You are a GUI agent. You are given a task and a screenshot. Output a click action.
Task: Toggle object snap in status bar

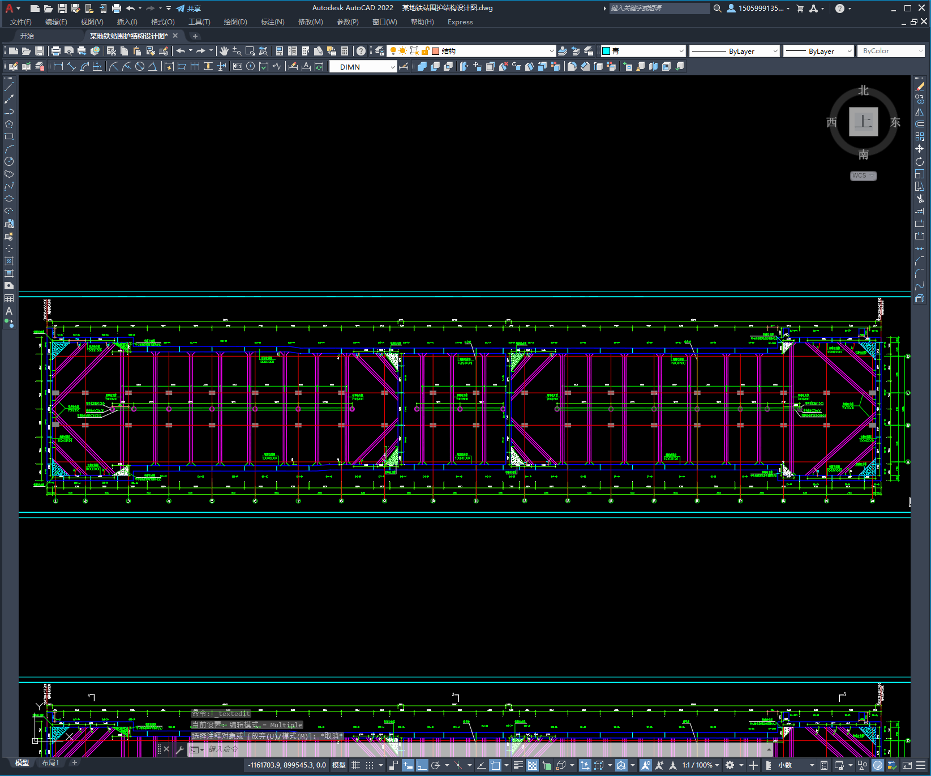[x=495, y=765]
